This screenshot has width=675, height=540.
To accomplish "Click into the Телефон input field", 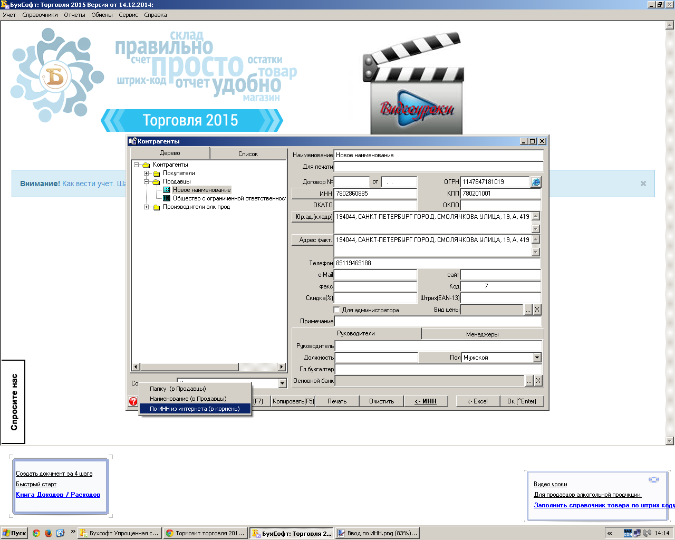I will [438, 263].
